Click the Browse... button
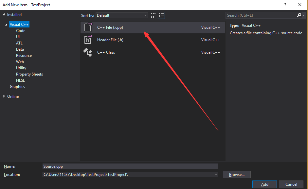 [x=237, y=175]
